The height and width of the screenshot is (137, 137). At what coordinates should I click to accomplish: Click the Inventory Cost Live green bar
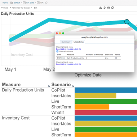(106, 129)
